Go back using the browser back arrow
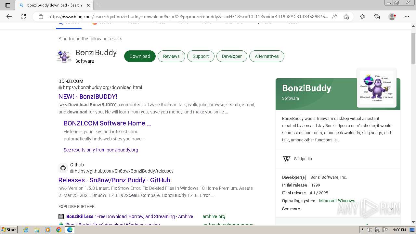The image size is (416, 234). click(x=9, y=17)
